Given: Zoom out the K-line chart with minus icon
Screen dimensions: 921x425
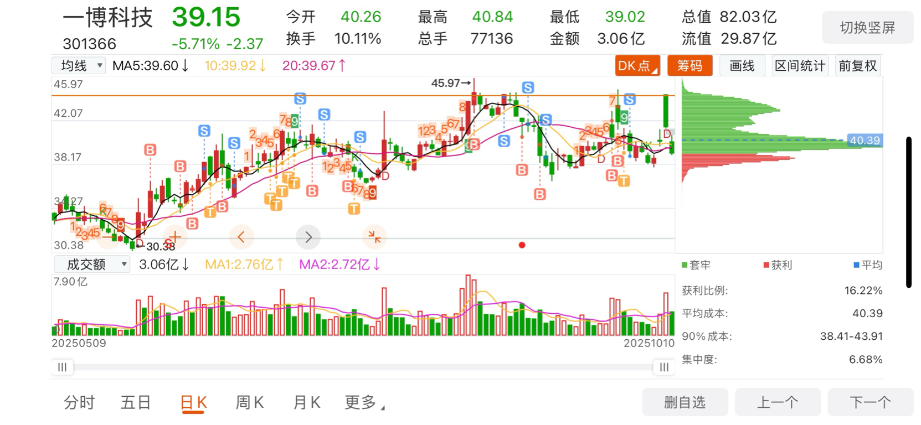Looking at the screenshot, I should click(108, 237).
